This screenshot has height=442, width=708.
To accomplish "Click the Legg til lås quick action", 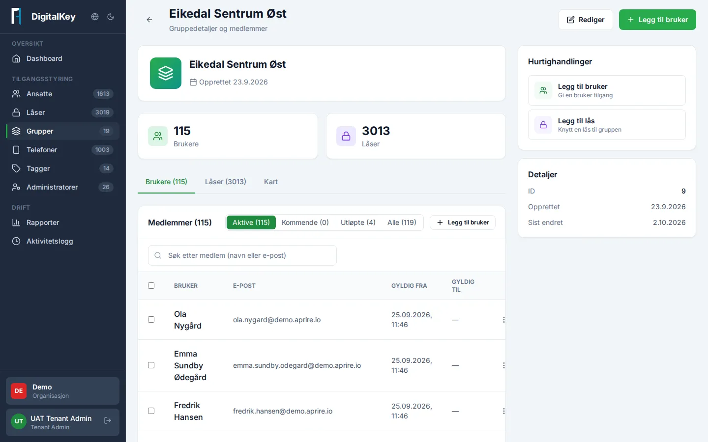I will 607,125.
